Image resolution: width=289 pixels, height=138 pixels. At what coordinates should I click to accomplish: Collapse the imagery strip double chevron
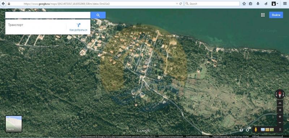point(280,130)
